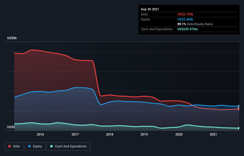
Task: Toggle the Cash And Equivalents legend button
Action: click(68, 147)
